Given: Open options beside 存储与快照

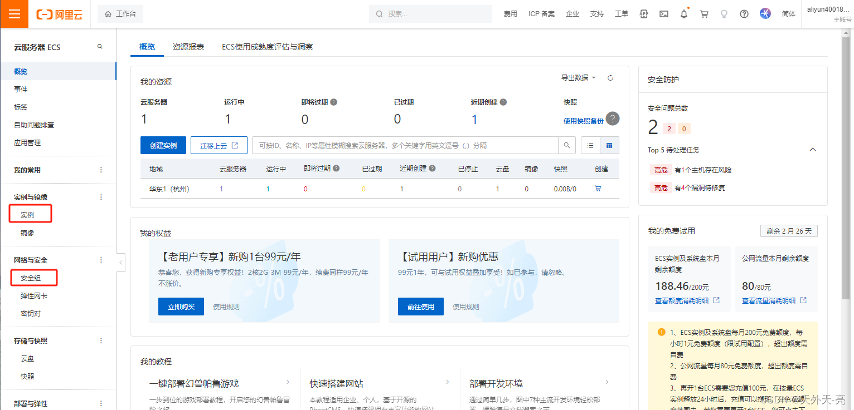Looking at the screenshot, I should point(101,340).
